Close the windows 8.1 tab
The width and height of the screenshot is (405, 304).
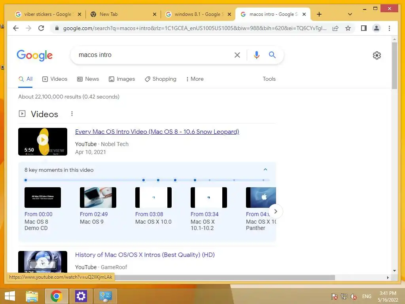tap(229, 14)
